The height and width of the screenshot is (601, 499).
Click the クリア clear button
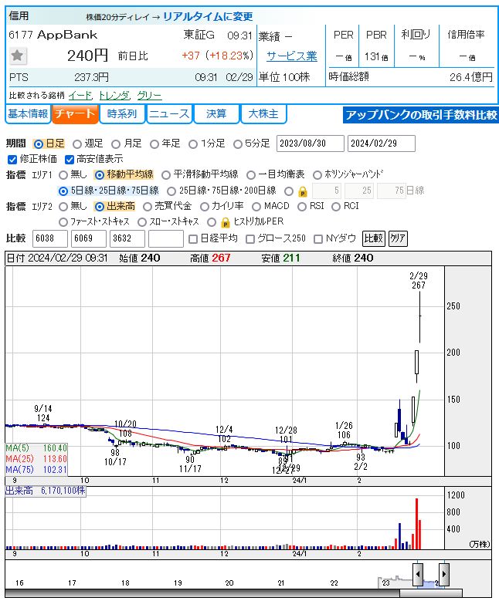pos(398,238)
